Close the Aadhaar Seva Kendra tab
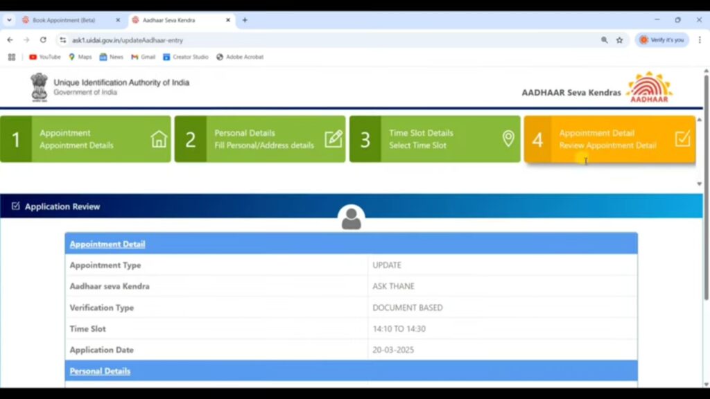710x399 pixels. (228, 20)
